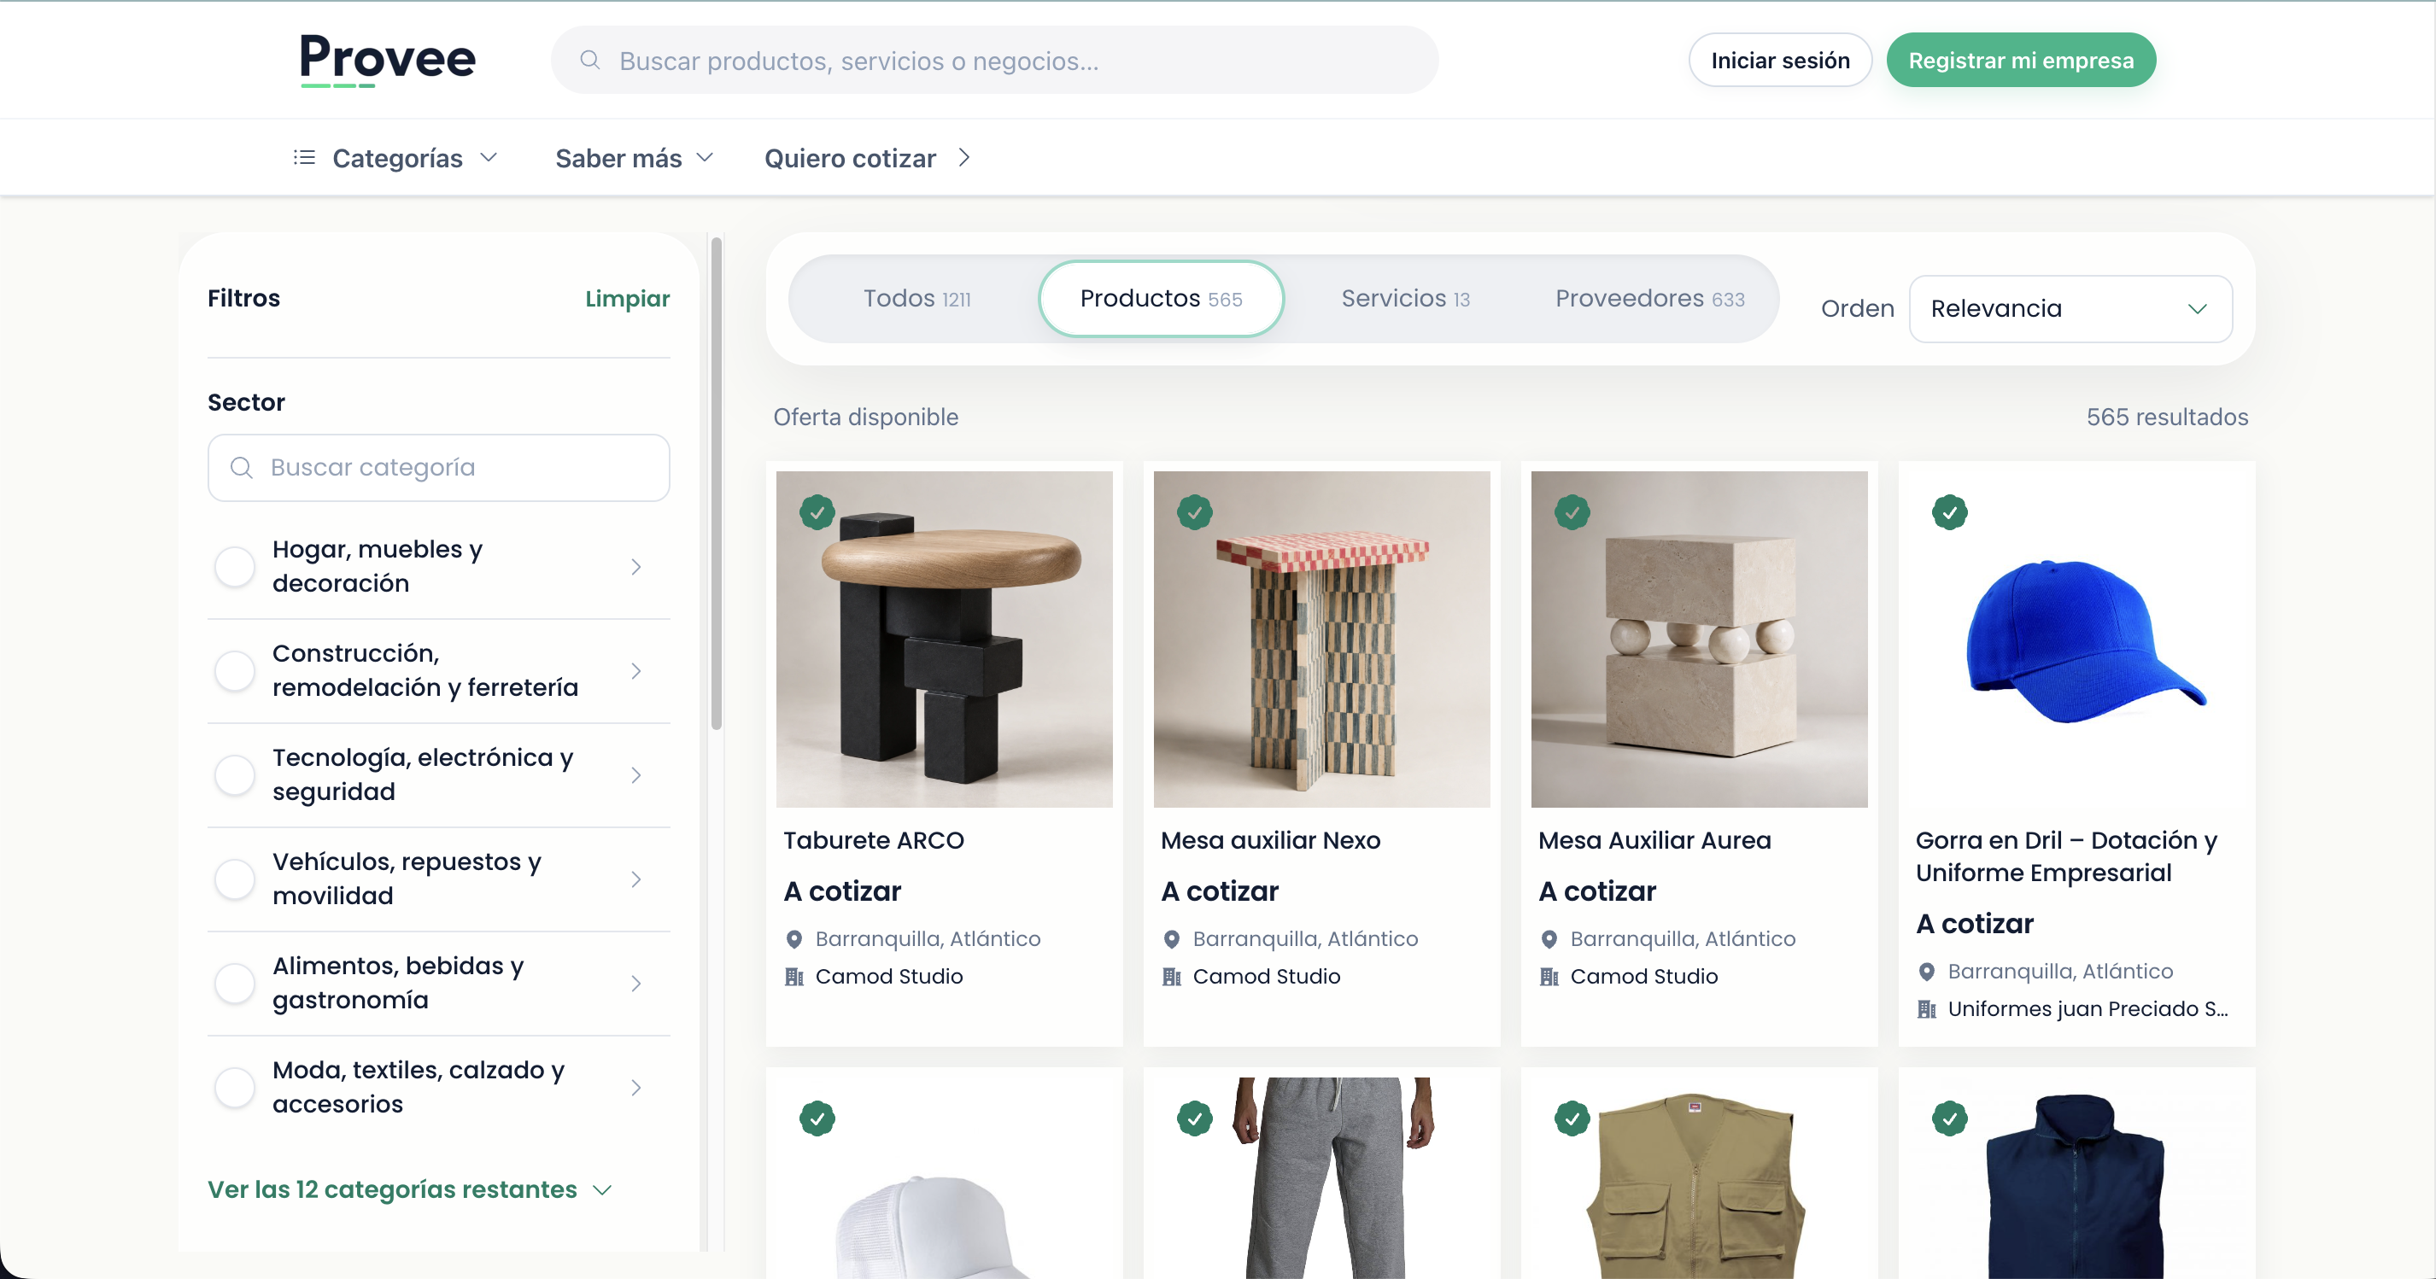Click the location pin on the Mesa auxiliar Nexo card

[1172, 938]
